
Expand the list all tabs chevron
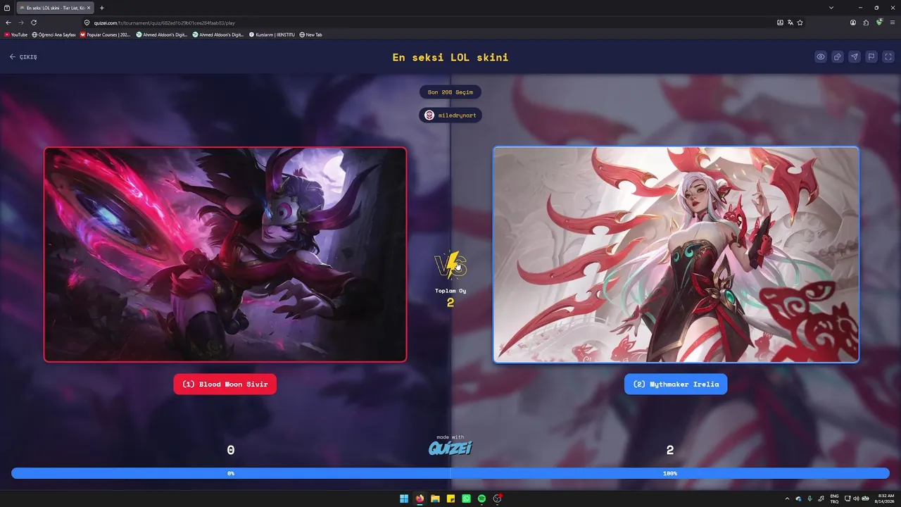coord(831,8)
